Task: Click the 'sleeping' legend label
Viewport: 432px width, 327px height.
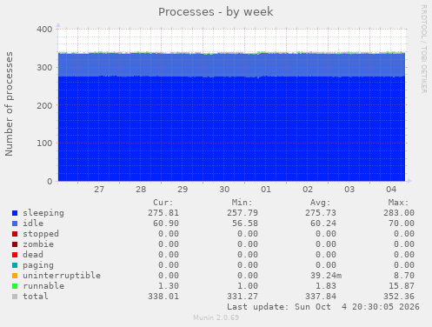Action: click(43, 213)
